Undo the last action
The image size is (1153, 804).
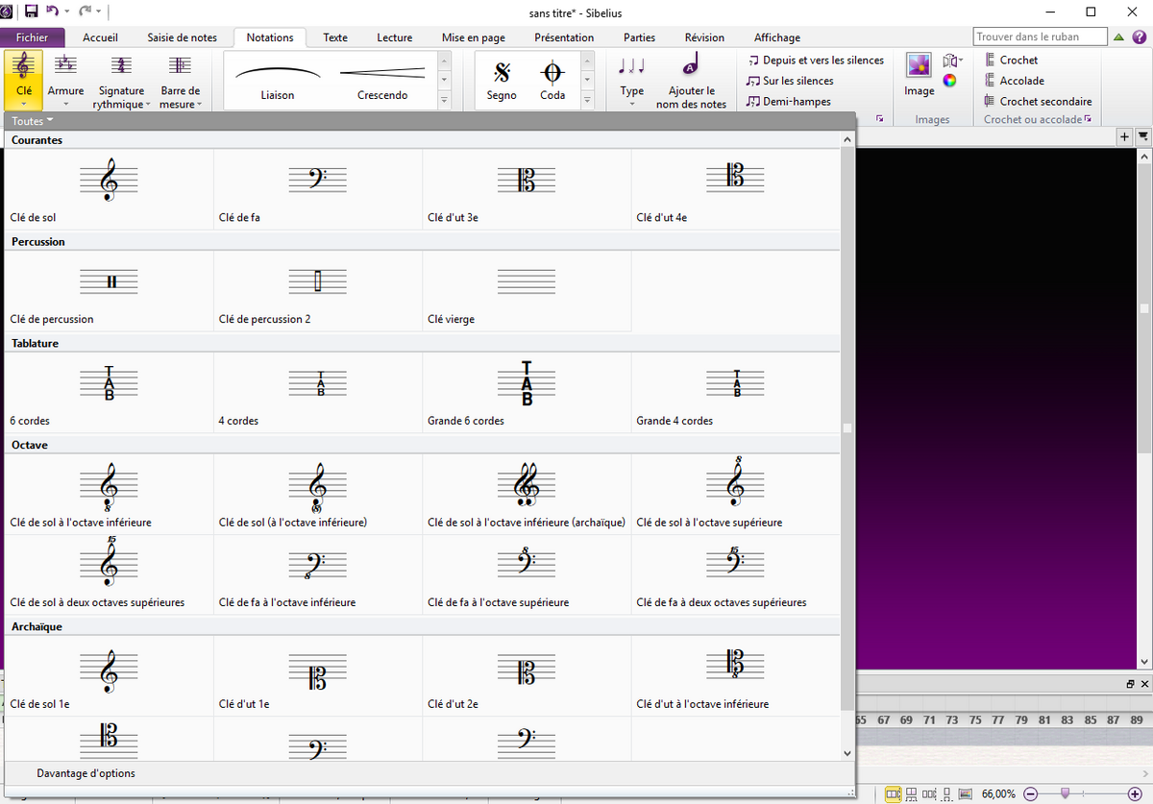(53, 12)
